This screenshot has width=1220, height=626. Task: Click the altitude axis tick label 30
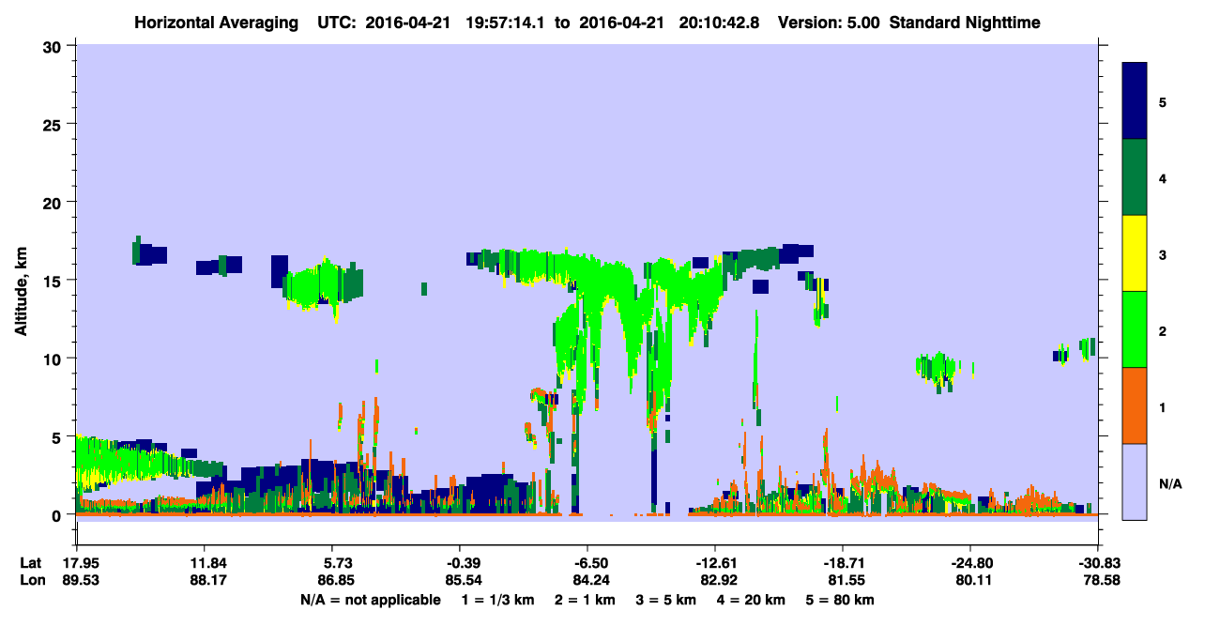tap(53, 45)
